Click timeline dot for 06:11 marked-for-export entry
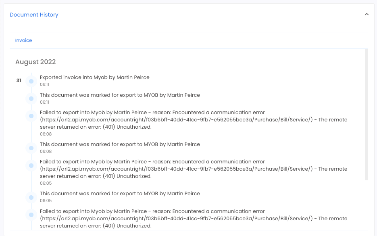This screenshot has width=377, height=236. [x=31, y=98]
